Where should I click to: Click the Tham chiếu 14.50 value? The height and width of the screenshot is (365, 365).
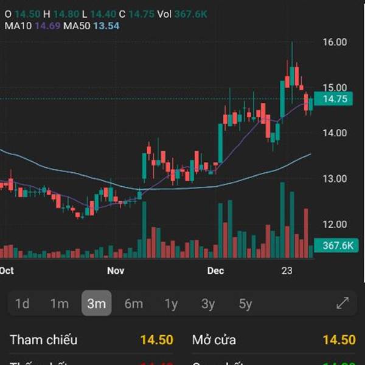pyautogui.click(x=157, y=339)
